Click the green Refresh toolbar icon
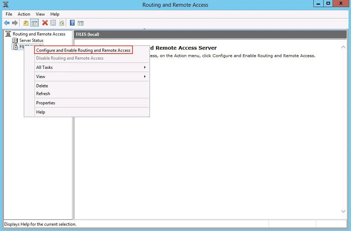351x231 pixels. [62, 23]
